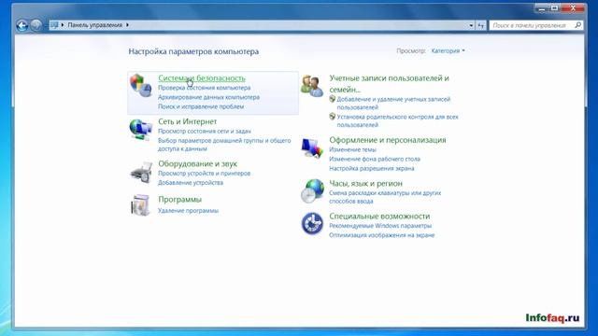Open the Сеть и Интернет globe icon
The height and width of the screenshot is (336, 598).
[x=141, y=130]
